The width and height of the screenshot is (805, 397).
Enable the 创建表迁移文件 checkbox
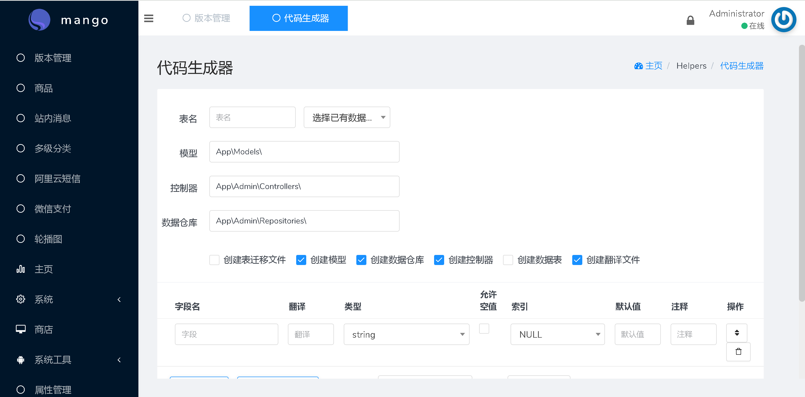[214, 259]
